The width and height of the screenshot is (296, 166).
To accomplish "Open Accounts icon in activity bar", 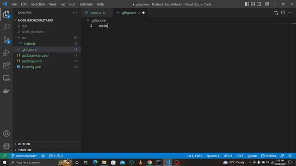I will pos(6,133).
